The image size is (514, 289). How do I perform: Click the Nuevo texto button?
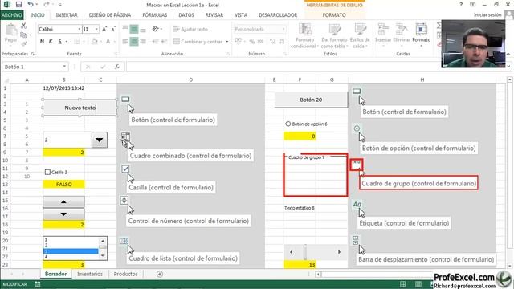coord(80,108)
